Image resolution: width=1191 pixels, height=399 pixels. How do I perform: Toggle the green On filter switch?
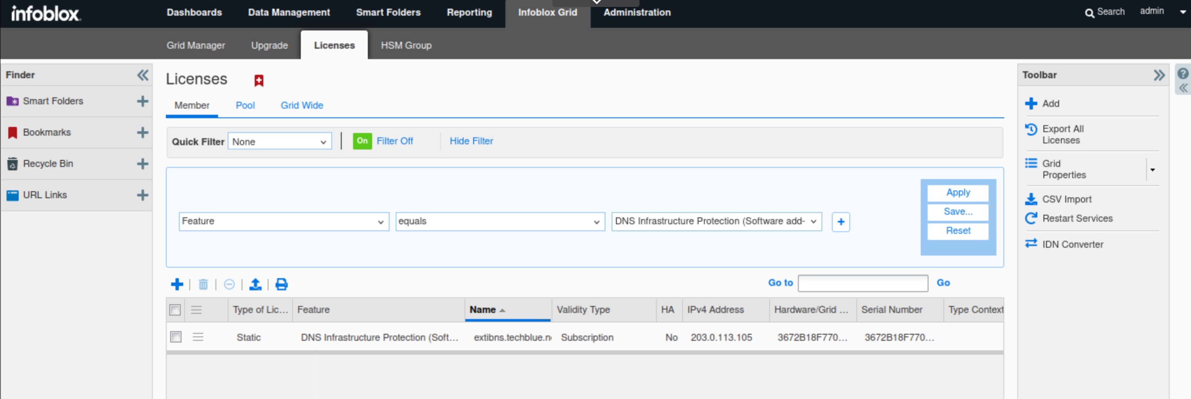pyautogui.click(x=362, y=141)
